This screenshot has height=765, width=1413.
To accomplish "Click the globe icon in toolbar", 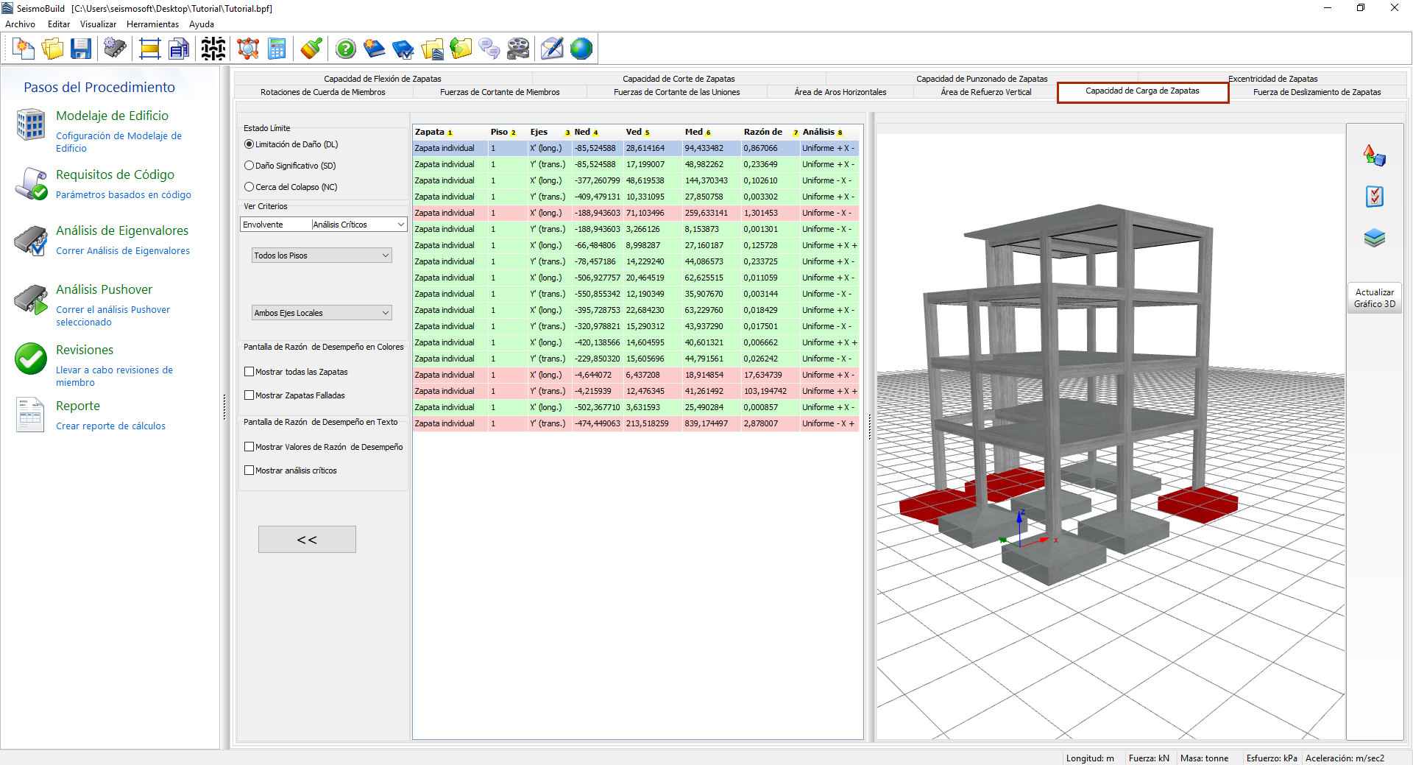I will (581, 49).
